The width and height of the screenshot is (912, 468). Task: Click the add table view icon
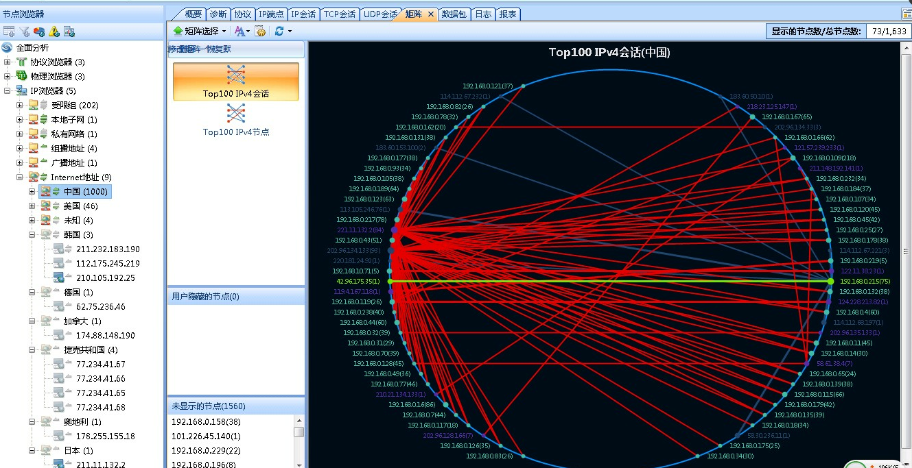coord(9,32)
